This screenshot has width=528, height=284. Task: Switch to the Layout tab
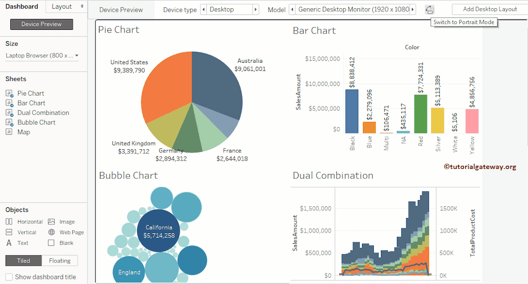coord(66,7)
